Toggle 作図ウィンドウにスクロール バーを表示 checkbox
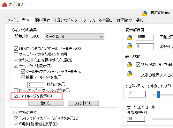173x128 pixels. coord(16,48)
